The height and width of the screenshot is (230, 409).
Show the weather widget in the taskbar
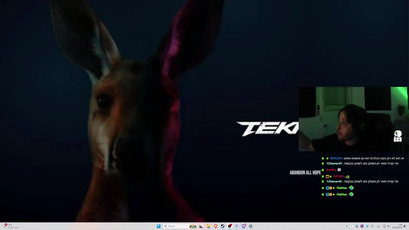pyautogui.click(x=11, y=226)
